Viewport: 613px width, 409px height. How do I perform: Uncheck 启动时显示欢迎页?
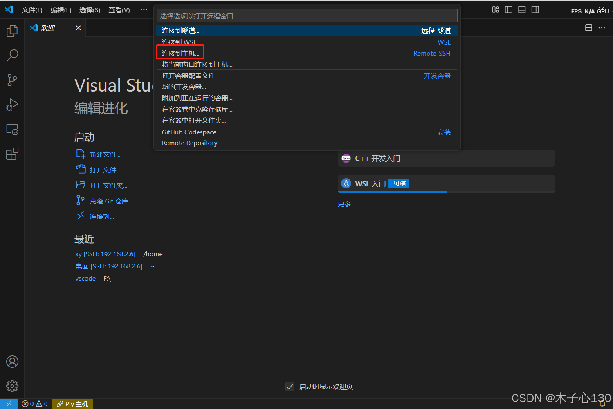[x=290, y=386]
